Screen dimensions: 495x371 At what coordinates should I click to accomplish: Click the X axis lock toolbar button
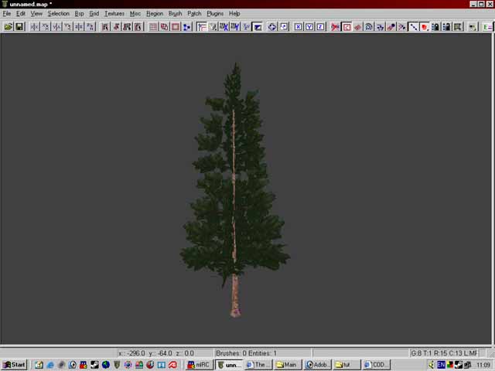(x=298, y=26)
